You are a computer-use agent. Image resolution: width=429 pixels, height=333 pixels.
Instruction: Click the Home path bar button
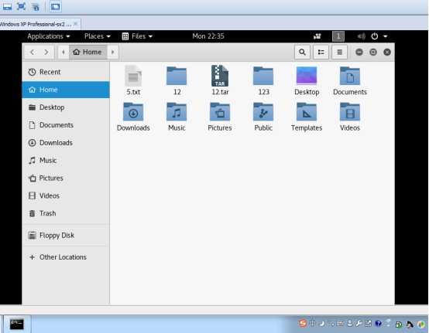(88, 52)
